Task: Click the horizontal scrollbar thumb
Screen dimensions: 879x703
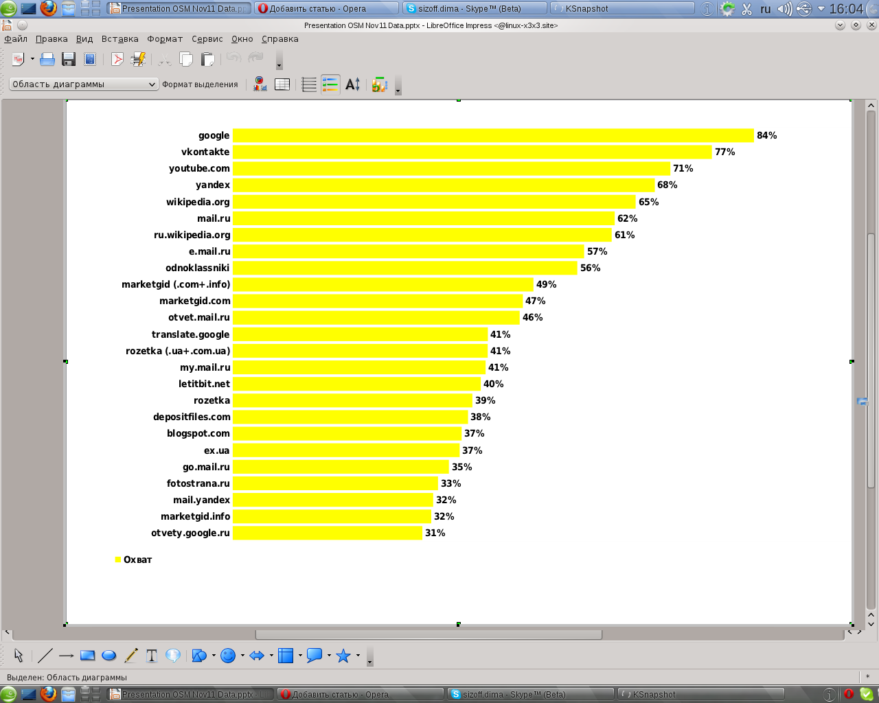Action: pyautogui.click(x=429, y=634)
